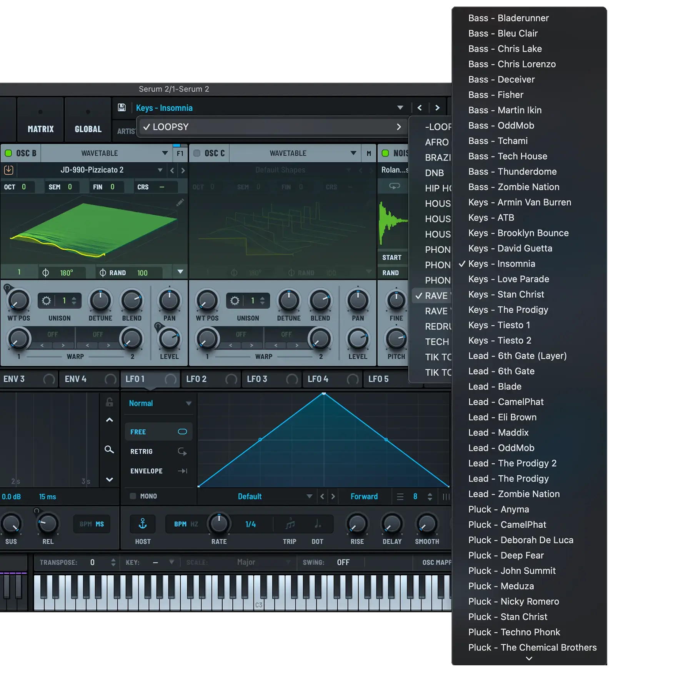
Task: Expand the JD-990-Pizzicato 2 wavetable dropdown
Action: [x=160, y=170]
